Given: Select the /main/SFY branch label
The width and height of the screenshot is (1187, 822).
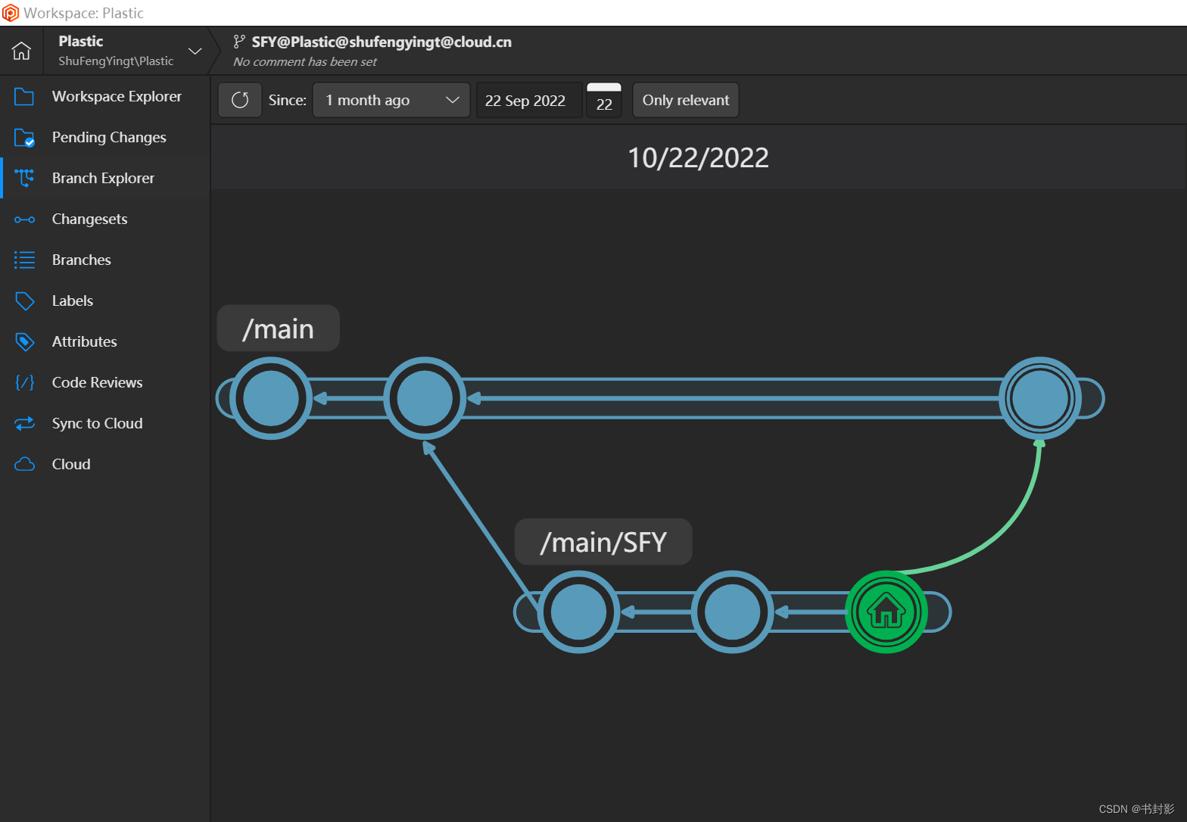Looking at the screenshot, I should coord(603,542).
